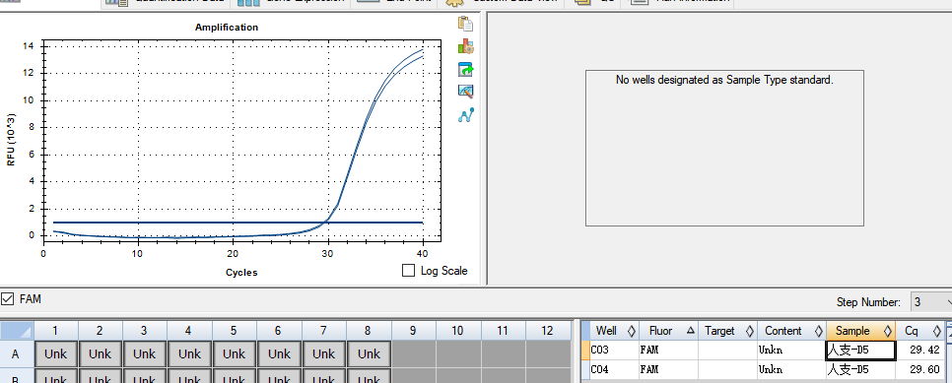The height and width of the screenshot is (383, 952).
Task: Click the highlighted 人支-D5 sample cell for C03
Action: pyautogui.click(x=860, y=351)
